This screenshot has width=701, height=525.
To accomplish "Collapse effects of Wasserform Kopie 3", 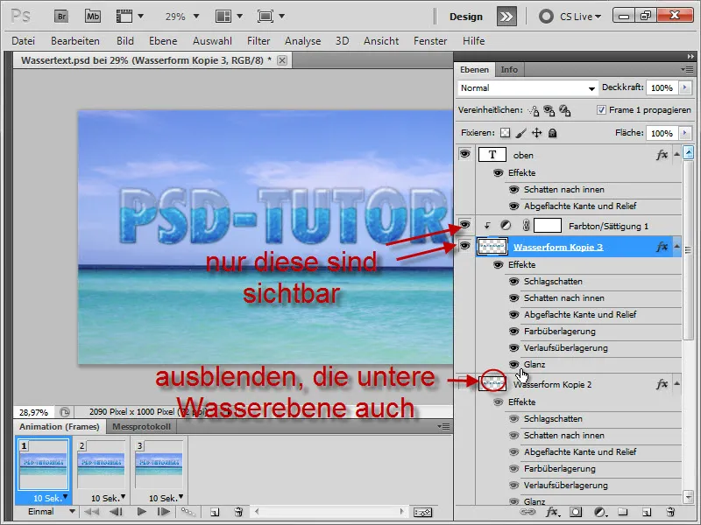I will (676, 246).
